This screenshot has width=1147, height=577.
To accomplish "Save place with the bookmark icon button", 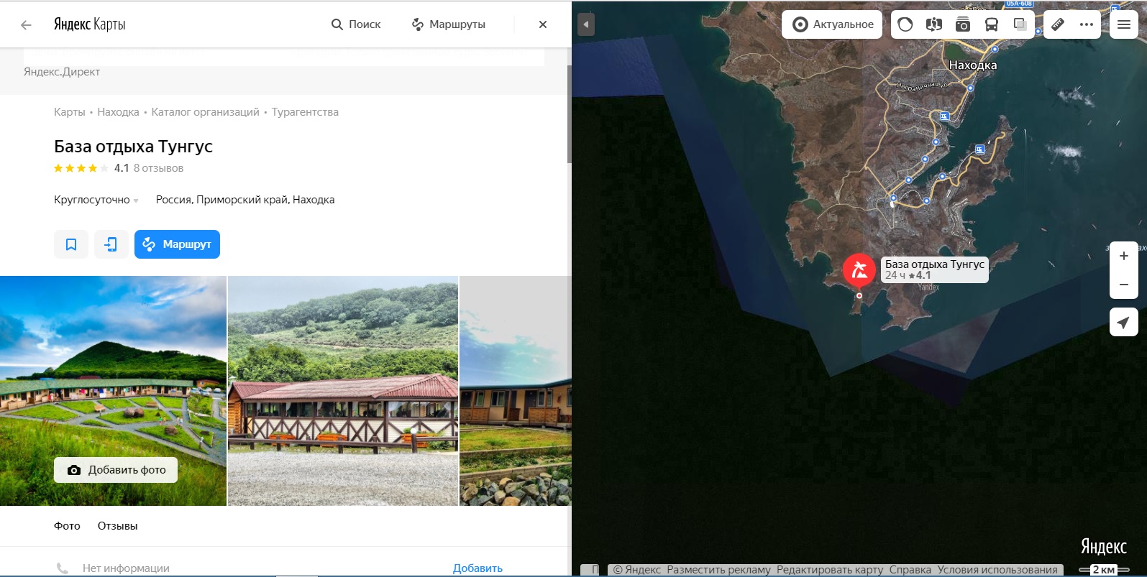I will tap(71, 244).
